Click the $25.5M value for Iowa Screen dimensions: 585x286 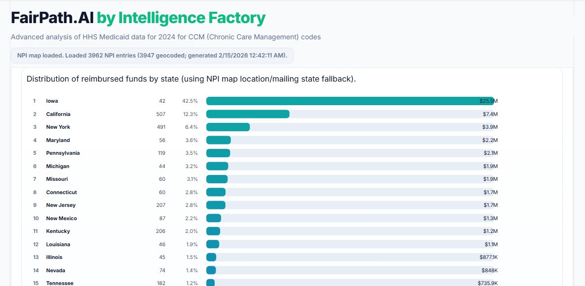[488, 101]
